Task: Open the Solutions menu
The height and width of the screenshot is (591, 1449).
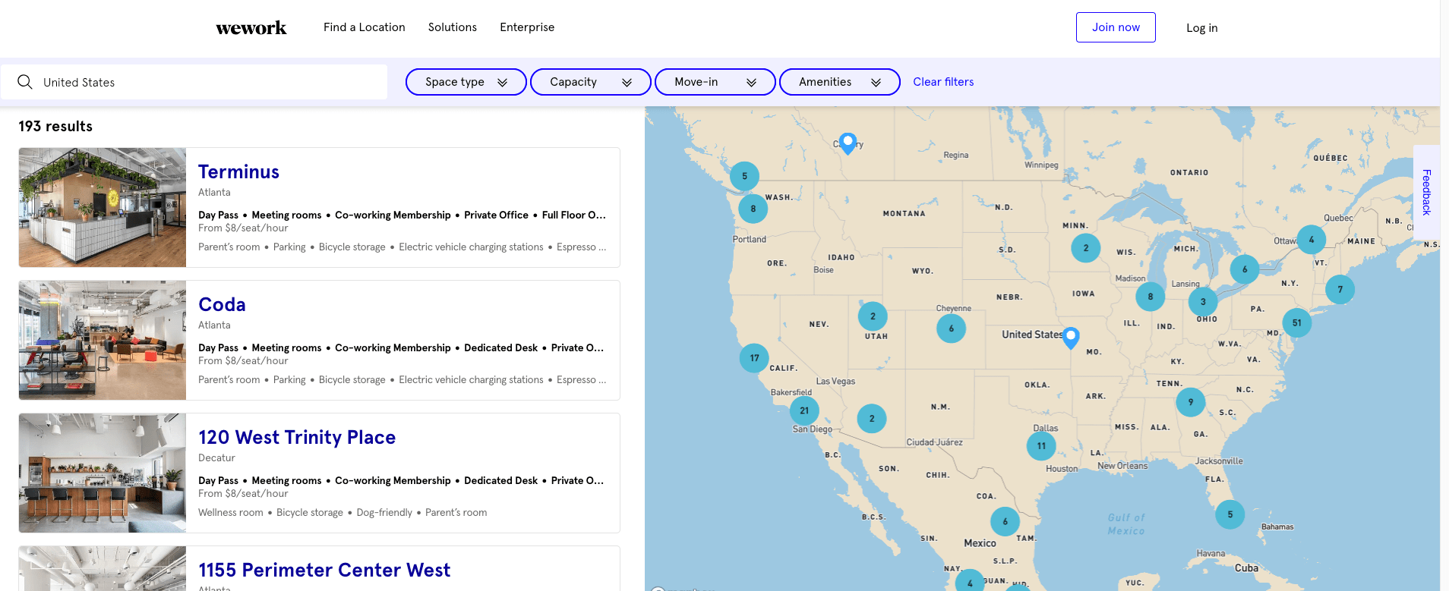Action: click(453, 27)
